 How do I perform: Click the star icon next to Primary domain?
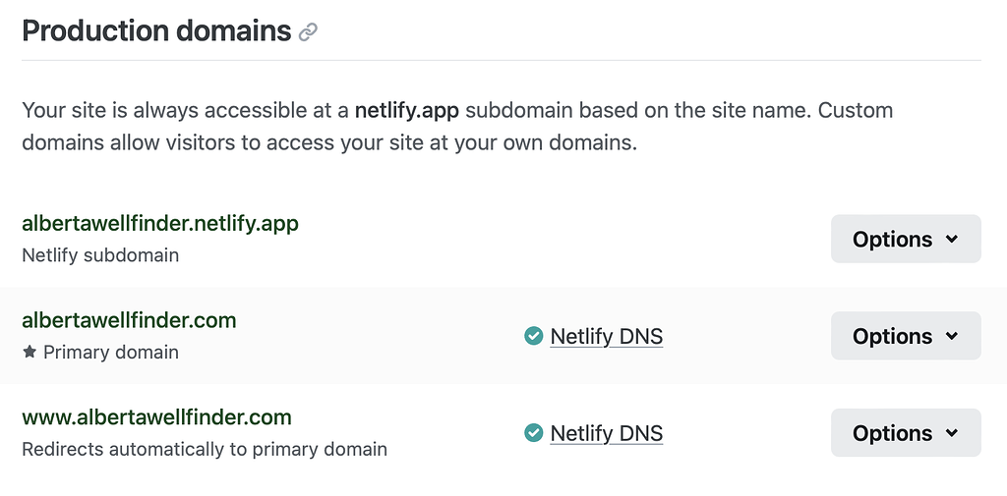click(30, 352)
